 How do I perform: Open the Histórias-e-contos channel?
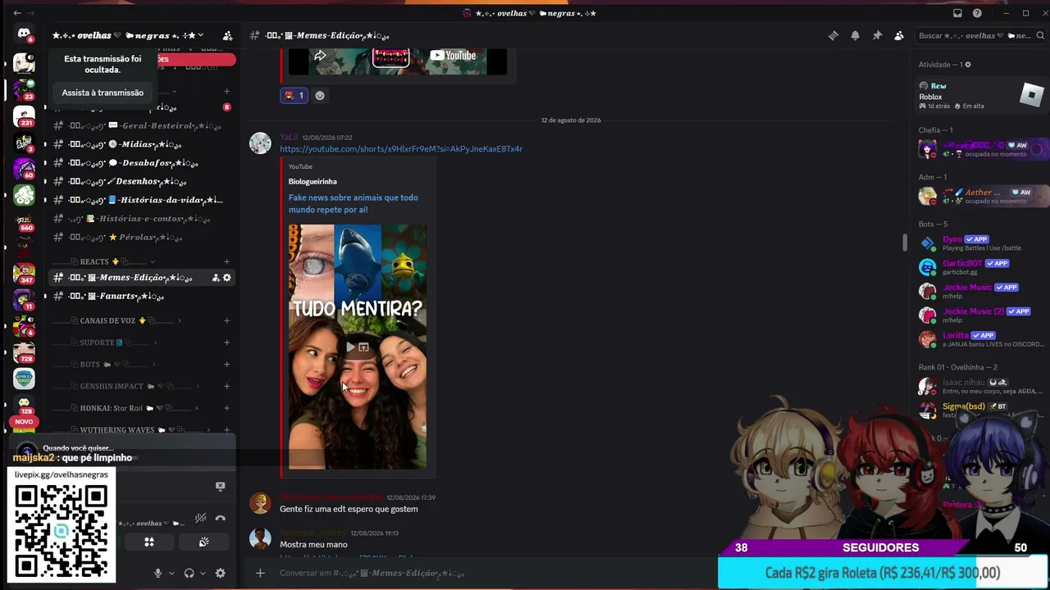pyautogui.click(x=142, y=219)
